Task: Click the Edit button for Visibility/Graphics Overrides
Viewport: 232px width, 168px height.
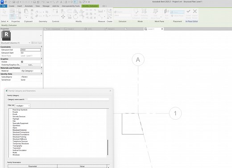Action: point(30,65)
